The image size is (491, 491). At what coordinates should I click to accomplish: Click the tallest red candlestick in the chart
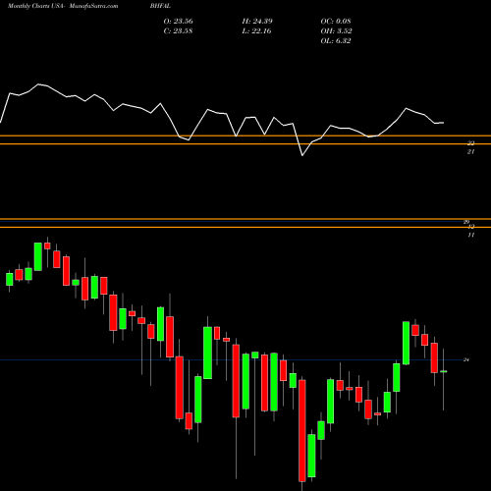(302, 430)
